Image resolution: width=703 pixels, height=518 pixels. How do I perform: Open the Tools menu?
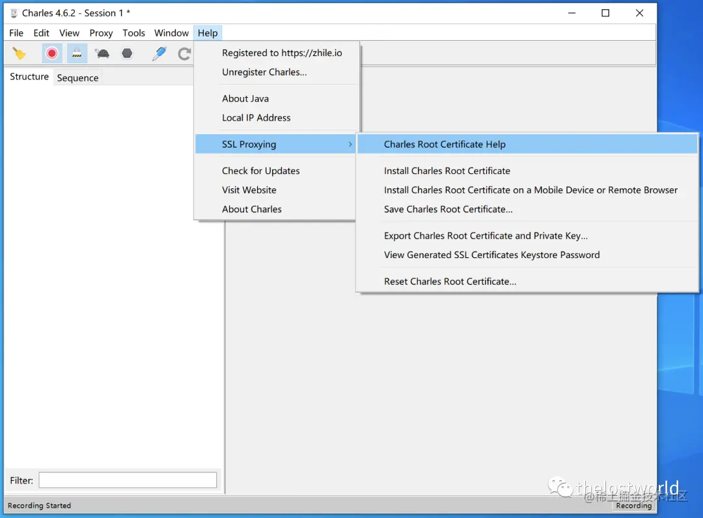(x=133, y=33)
